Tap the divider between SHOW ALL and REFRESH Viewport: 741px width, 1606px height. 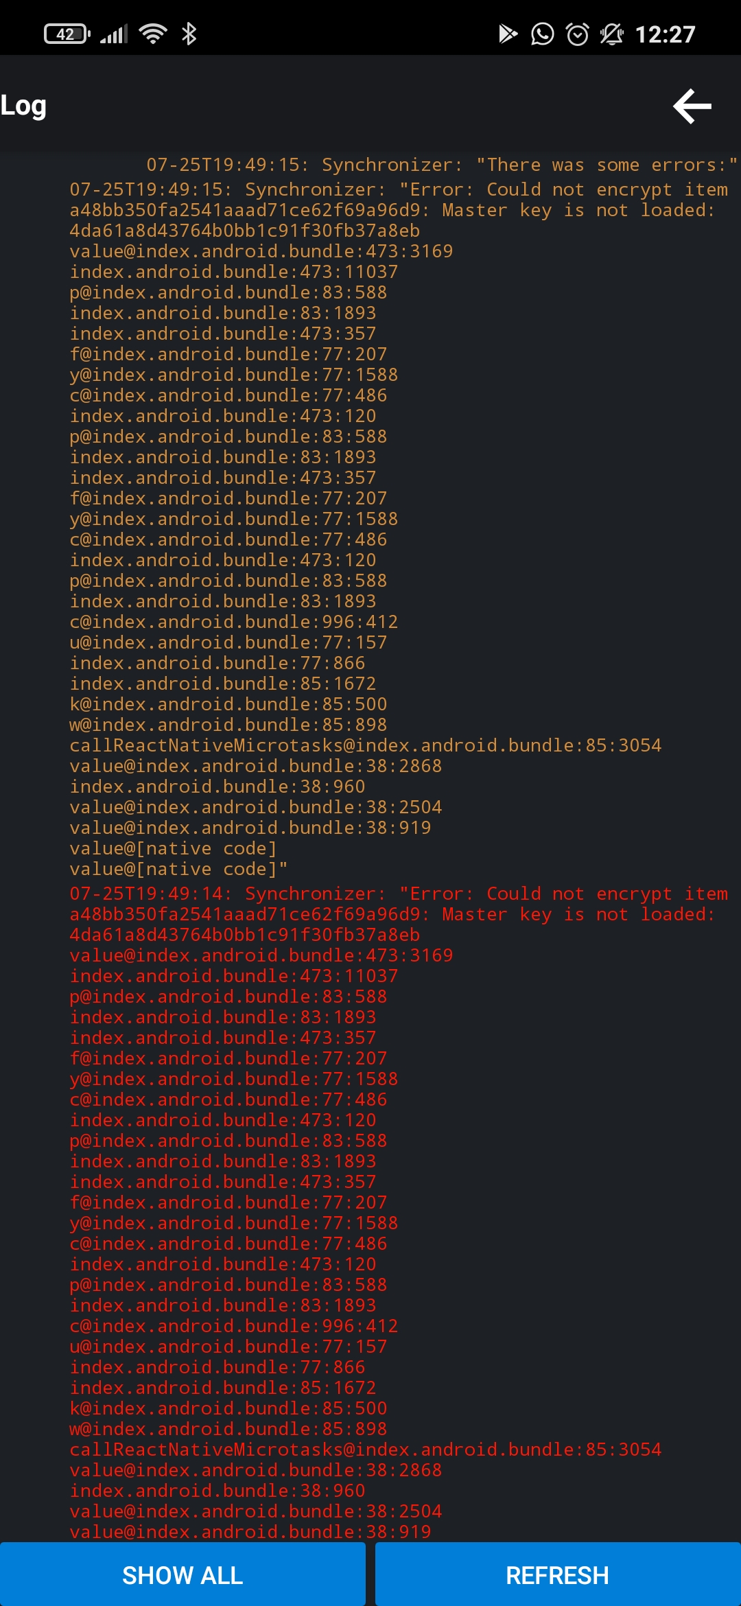370,1574
